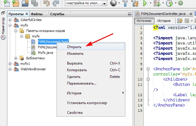Click the Save All toolbar icon
Image resolution: width=196 pixels, height=126 pixels.
35,3
